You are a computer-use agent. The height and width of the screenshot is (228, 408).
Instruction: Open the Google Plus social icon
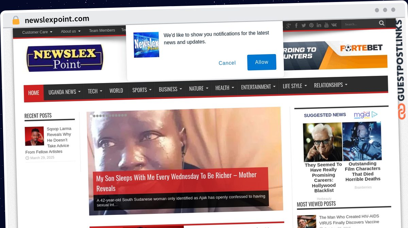point(289,26)
